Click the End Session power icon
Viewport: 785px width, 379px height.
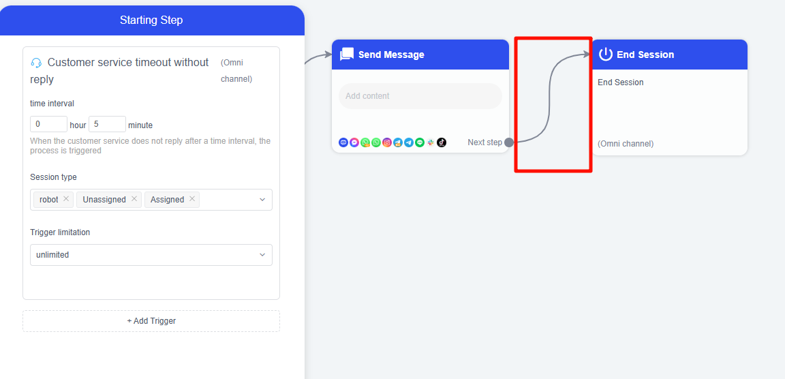click(606, 55)
